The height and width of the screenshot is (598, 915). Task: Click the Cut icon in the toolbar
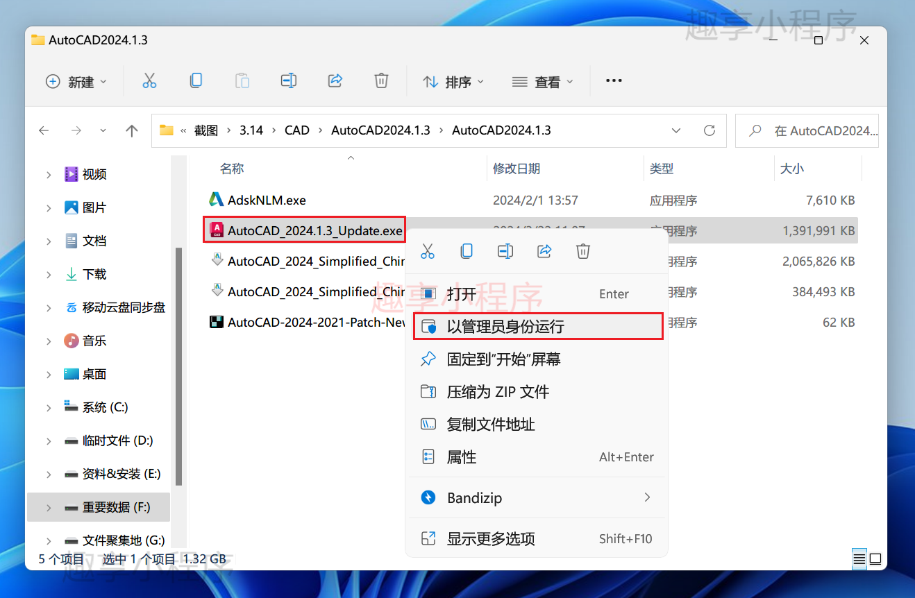click(149, 81)
